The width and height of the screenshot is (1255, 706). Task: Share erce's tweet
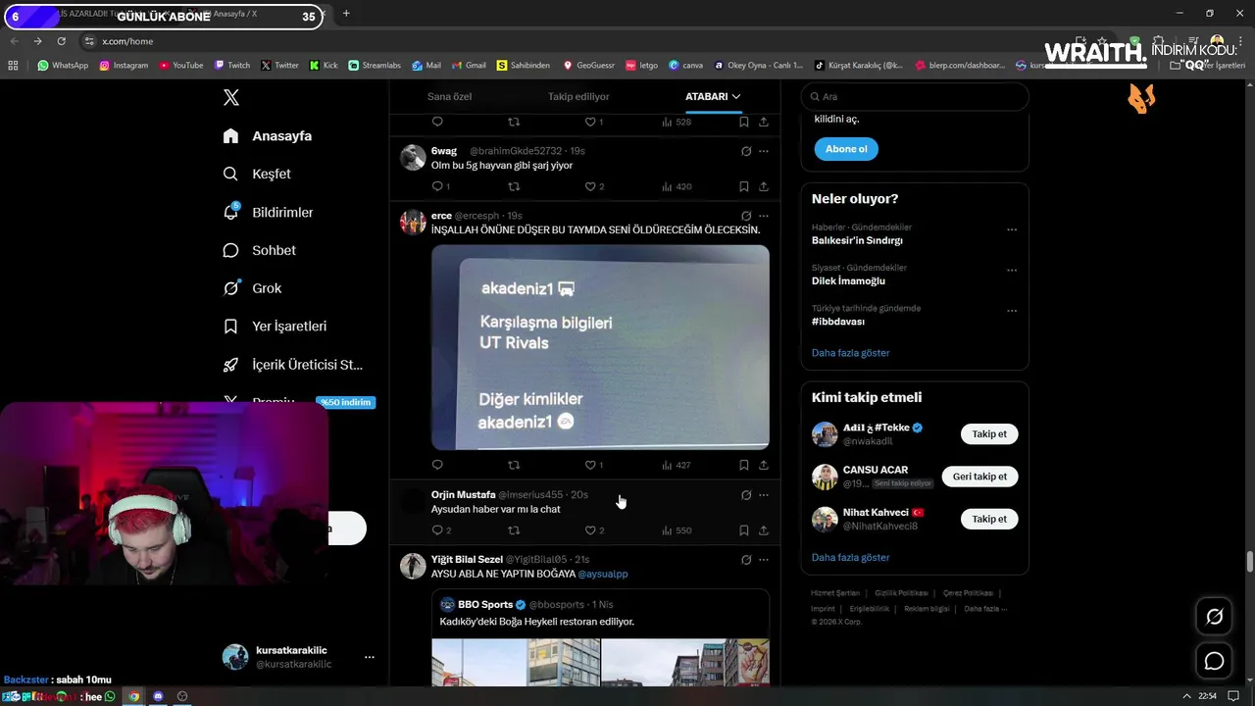764,465
